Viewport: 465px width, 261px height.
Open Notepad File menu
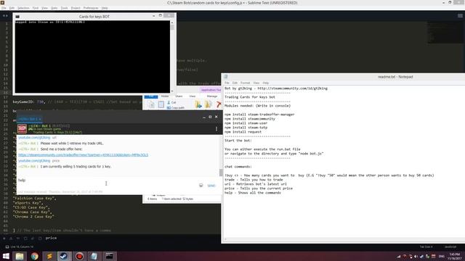(x=227, y=83)
